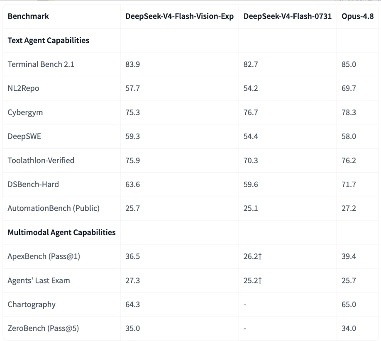
Task: Select the Toolathlon-Verified row label
Action: click(x=41, y=160)
